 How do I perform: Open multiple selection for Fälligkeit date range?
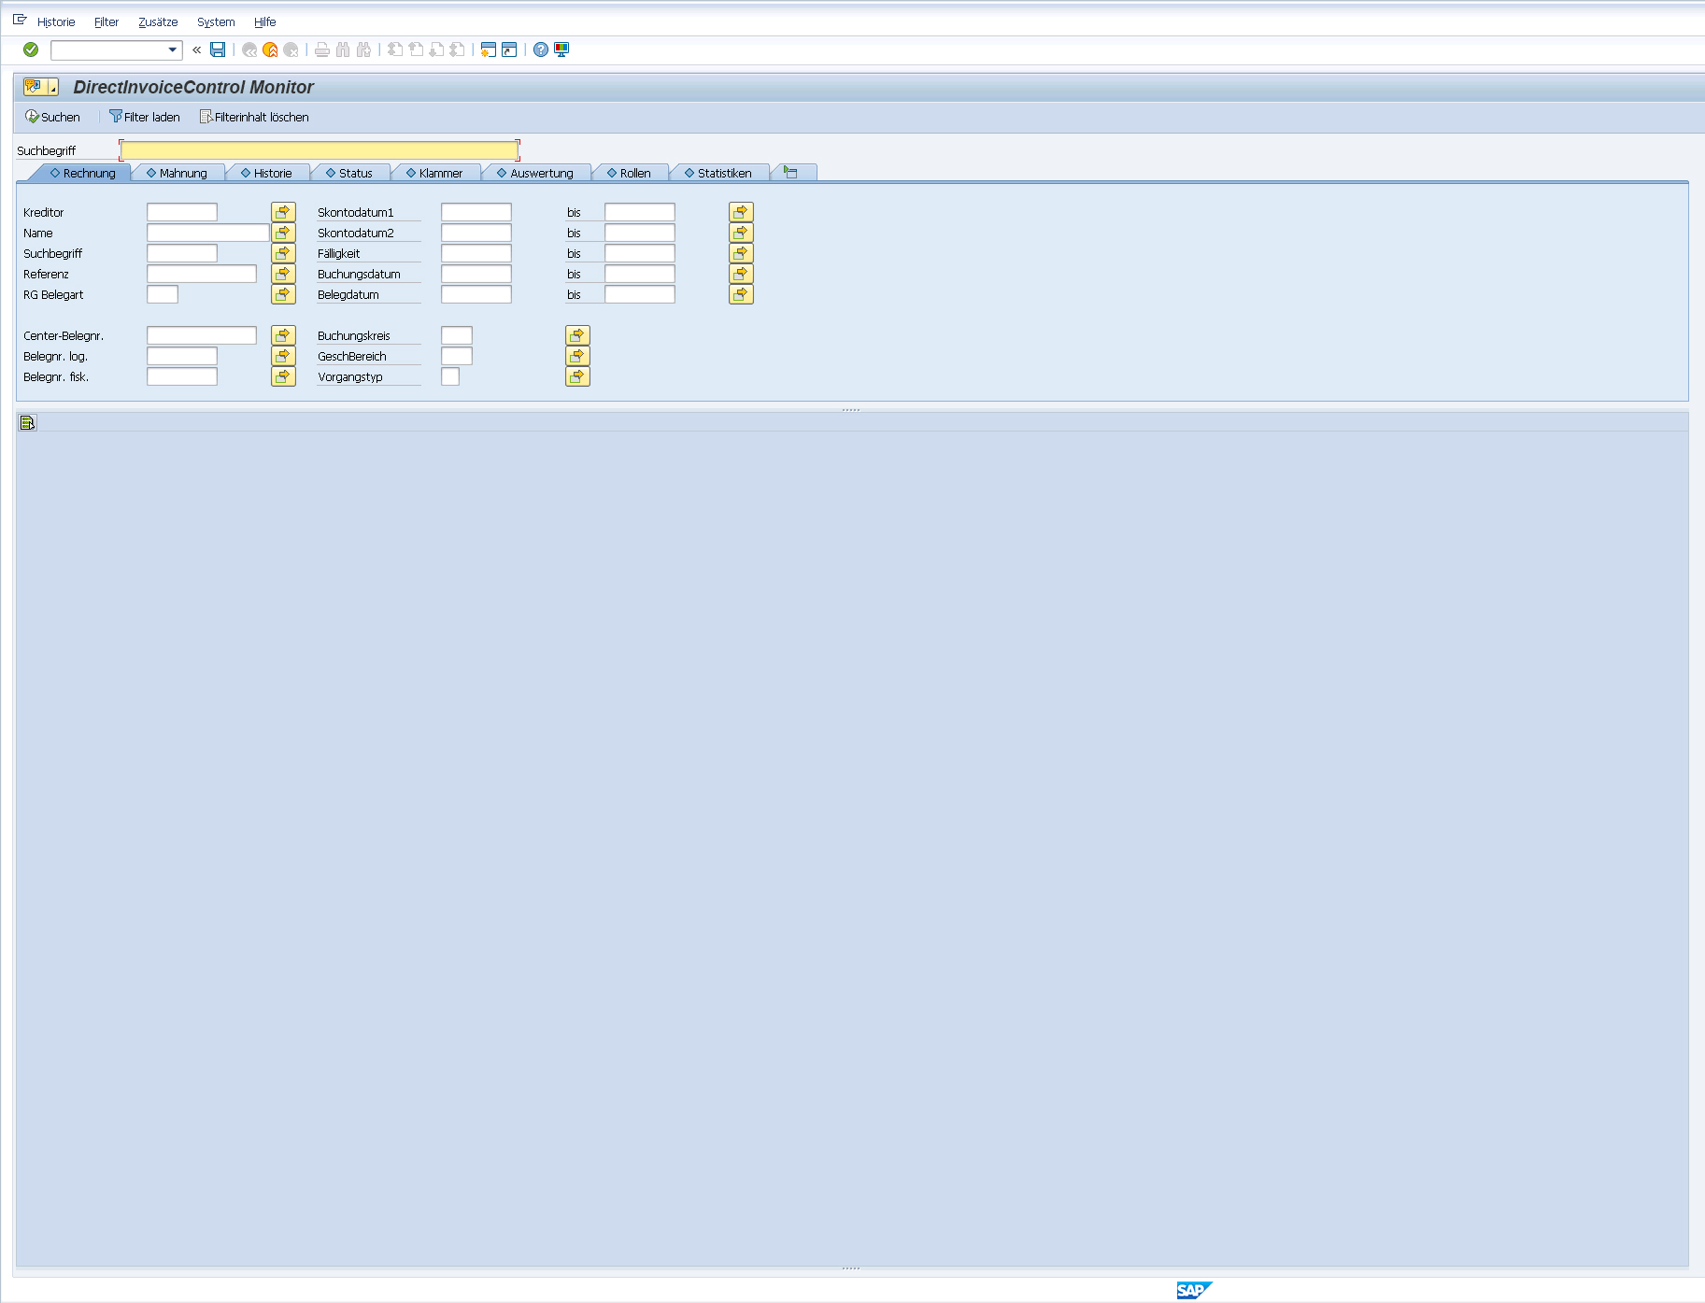pyautogui.click(x=741, y=253)
